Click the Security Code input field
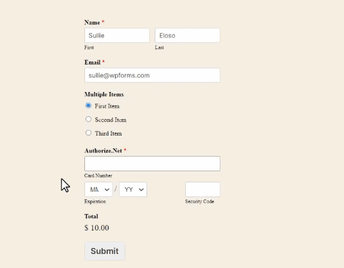 click(203, 189)
